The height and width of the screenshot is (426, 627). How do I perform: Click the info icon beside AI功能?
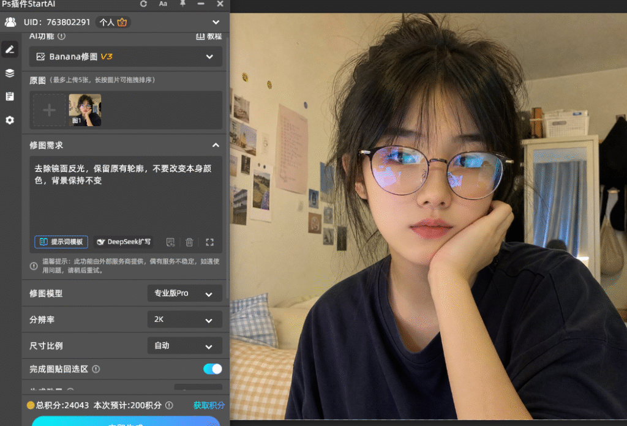(61, 36)
